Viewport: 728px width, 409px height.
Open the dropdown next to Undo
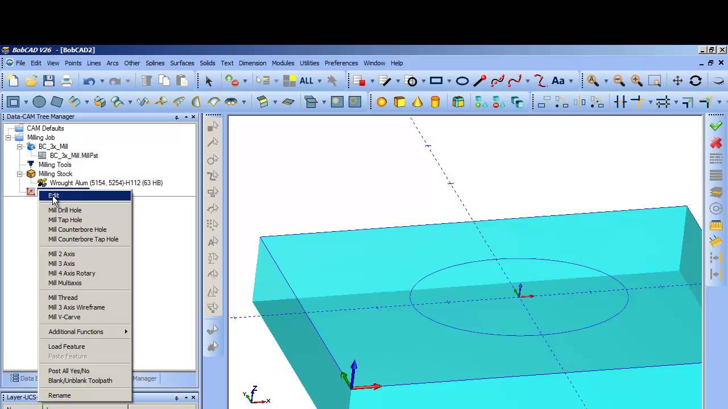[x=102, y=81]
